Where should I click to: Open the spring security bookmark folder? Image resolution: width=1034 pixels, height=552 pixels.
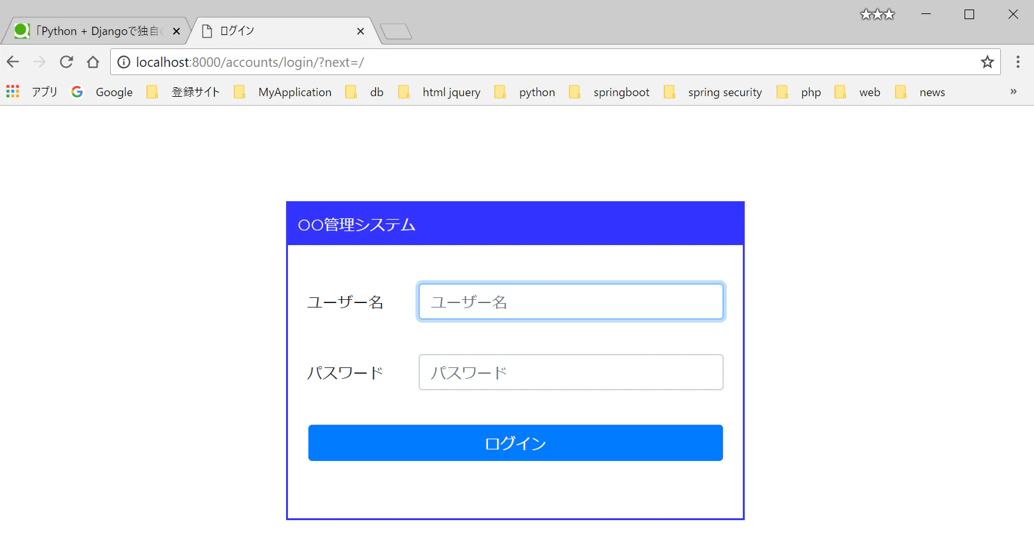[713, 92]
